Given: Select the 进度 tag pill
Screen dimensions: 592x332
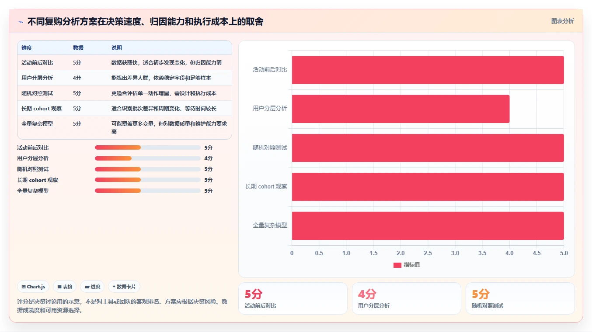Looking at the screenshot, I should pos(92,287).
